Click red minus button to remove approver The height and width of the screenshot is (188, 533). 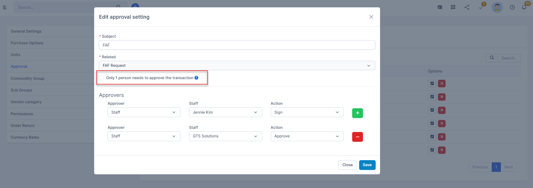coord(357,137)
